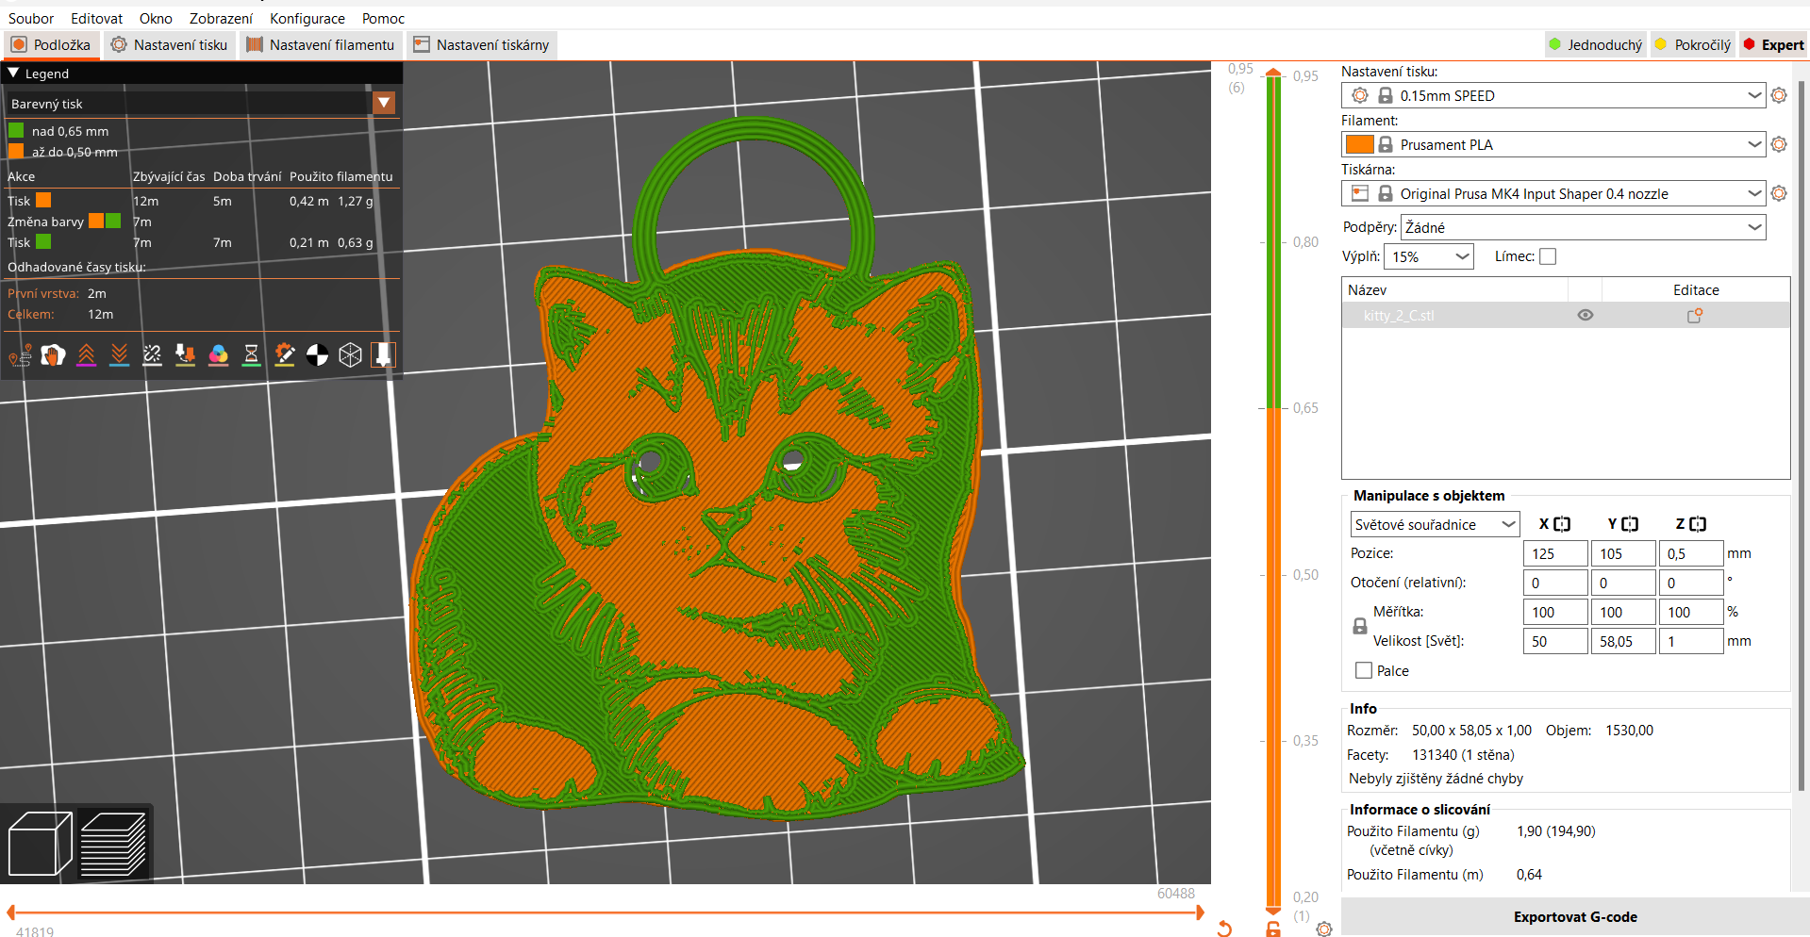Viewport: 1810px width, 937px height.
Task: Open the Výplň 15% dropdown
Action: [x=1429, y=256]
